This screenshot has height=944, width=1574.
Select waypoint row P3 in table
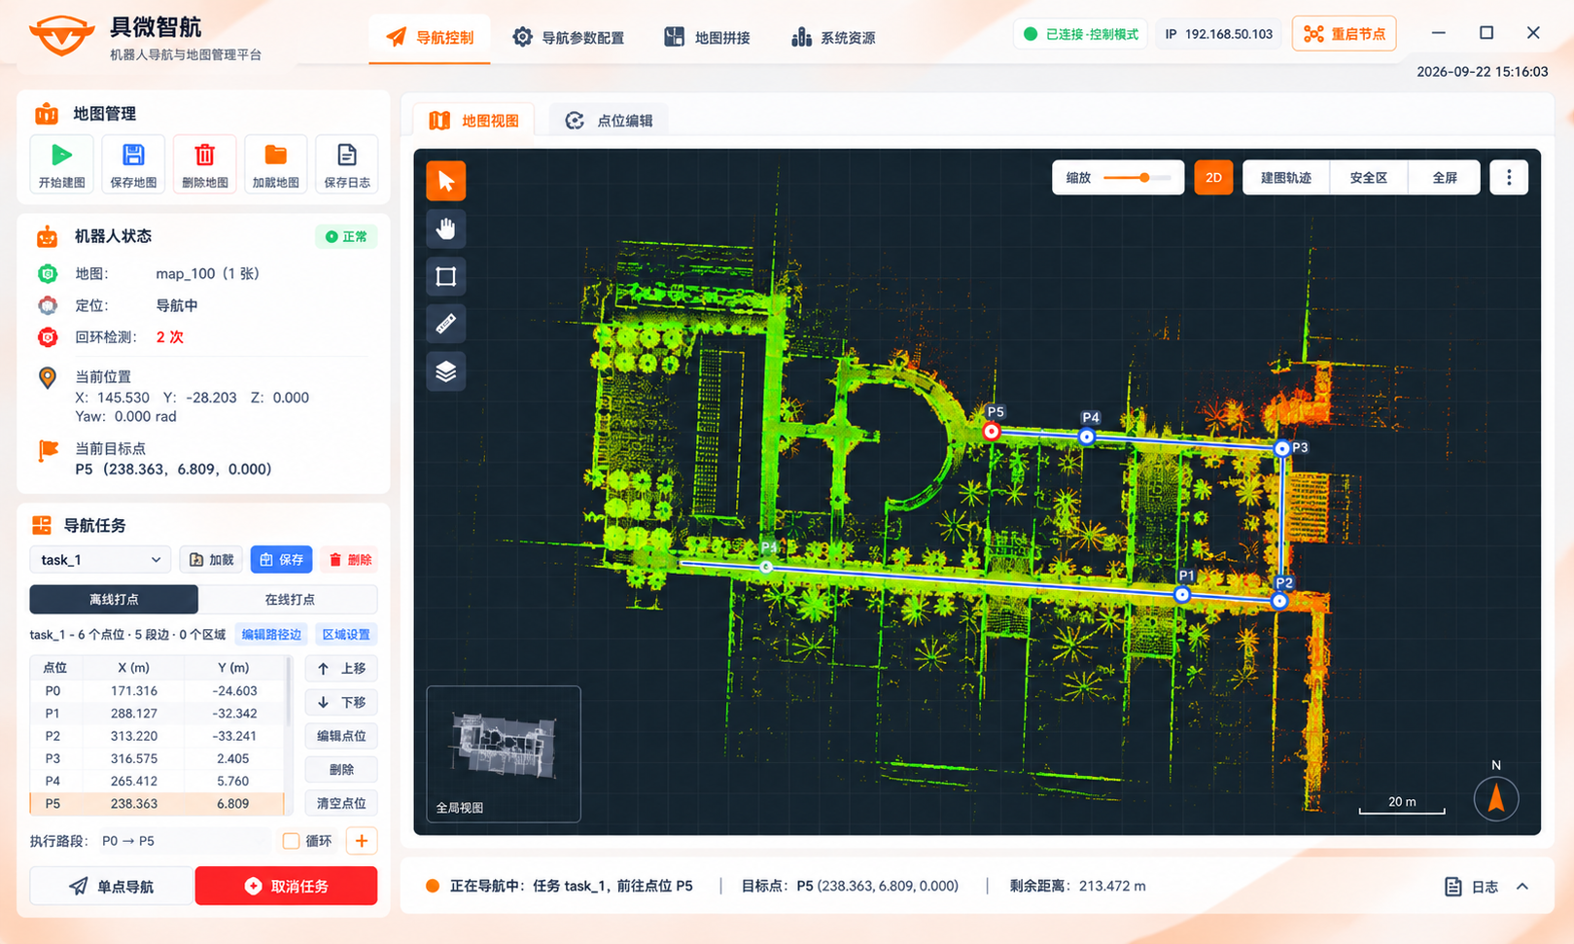(157, 758)
